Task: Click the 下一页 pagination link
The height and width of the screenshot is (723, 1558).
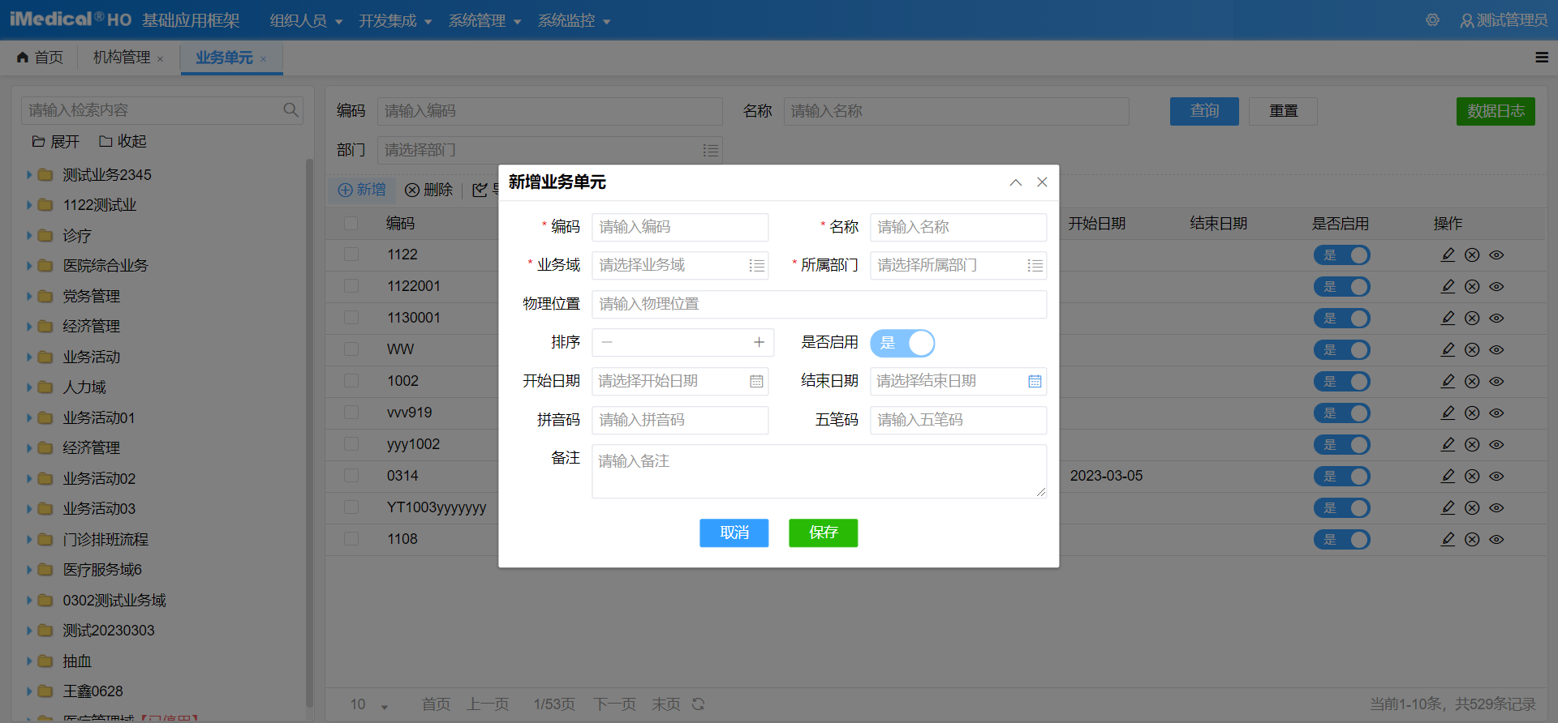Action: tap(614, 704)
